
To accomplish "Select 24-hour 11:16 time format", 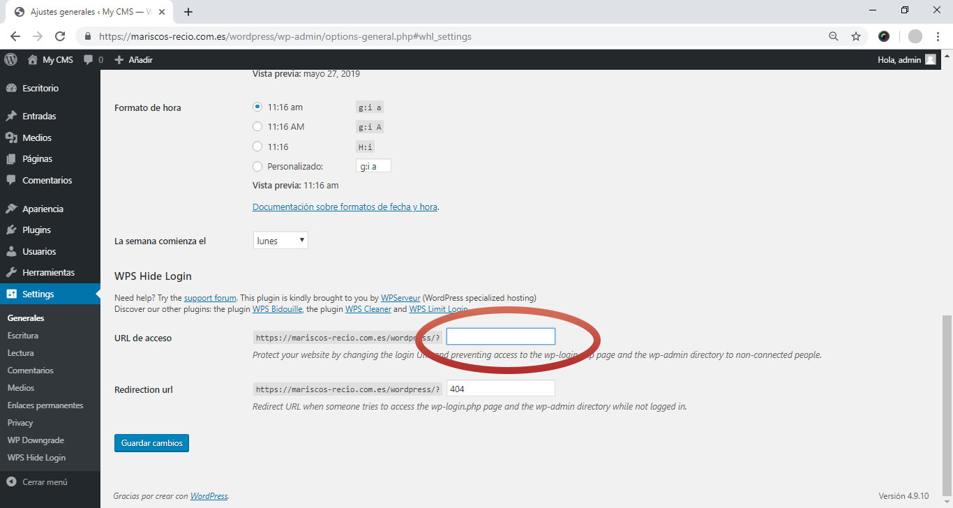I will pyautogui.click(x=257, y=147).
